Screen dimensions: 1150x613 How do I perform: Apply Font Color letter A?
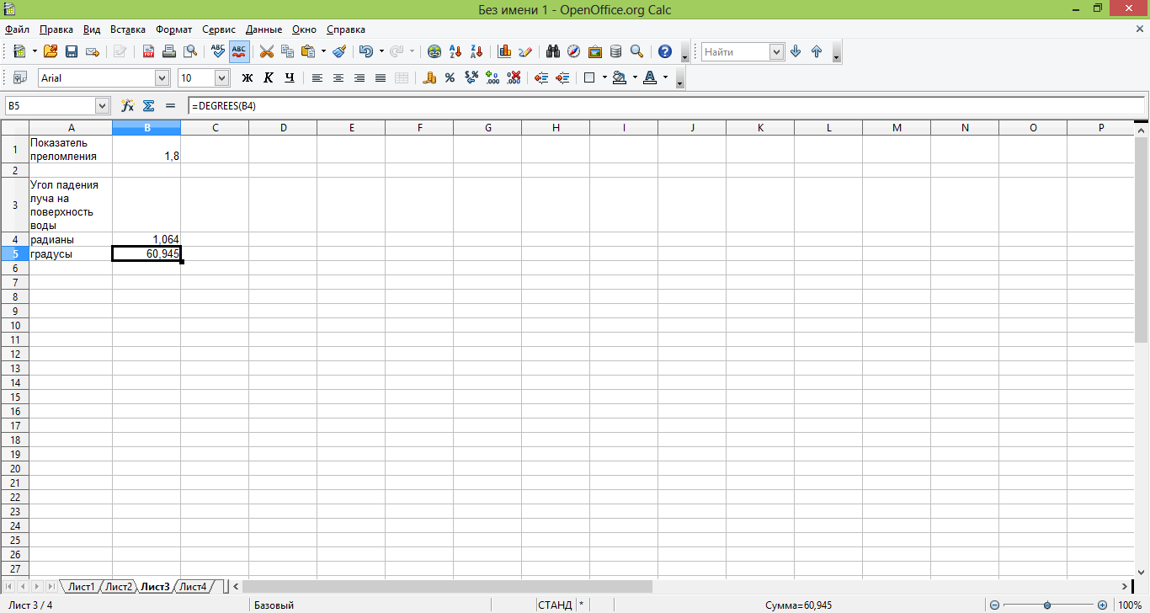650,77
